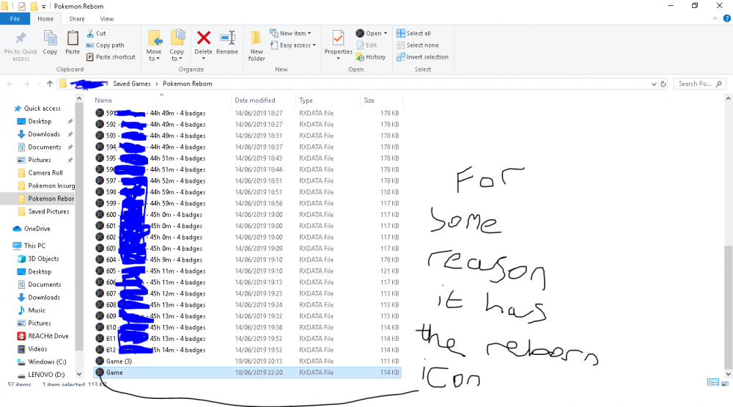Click the Up directory arrow
The image size is (733, 407).
coord(49,84)
